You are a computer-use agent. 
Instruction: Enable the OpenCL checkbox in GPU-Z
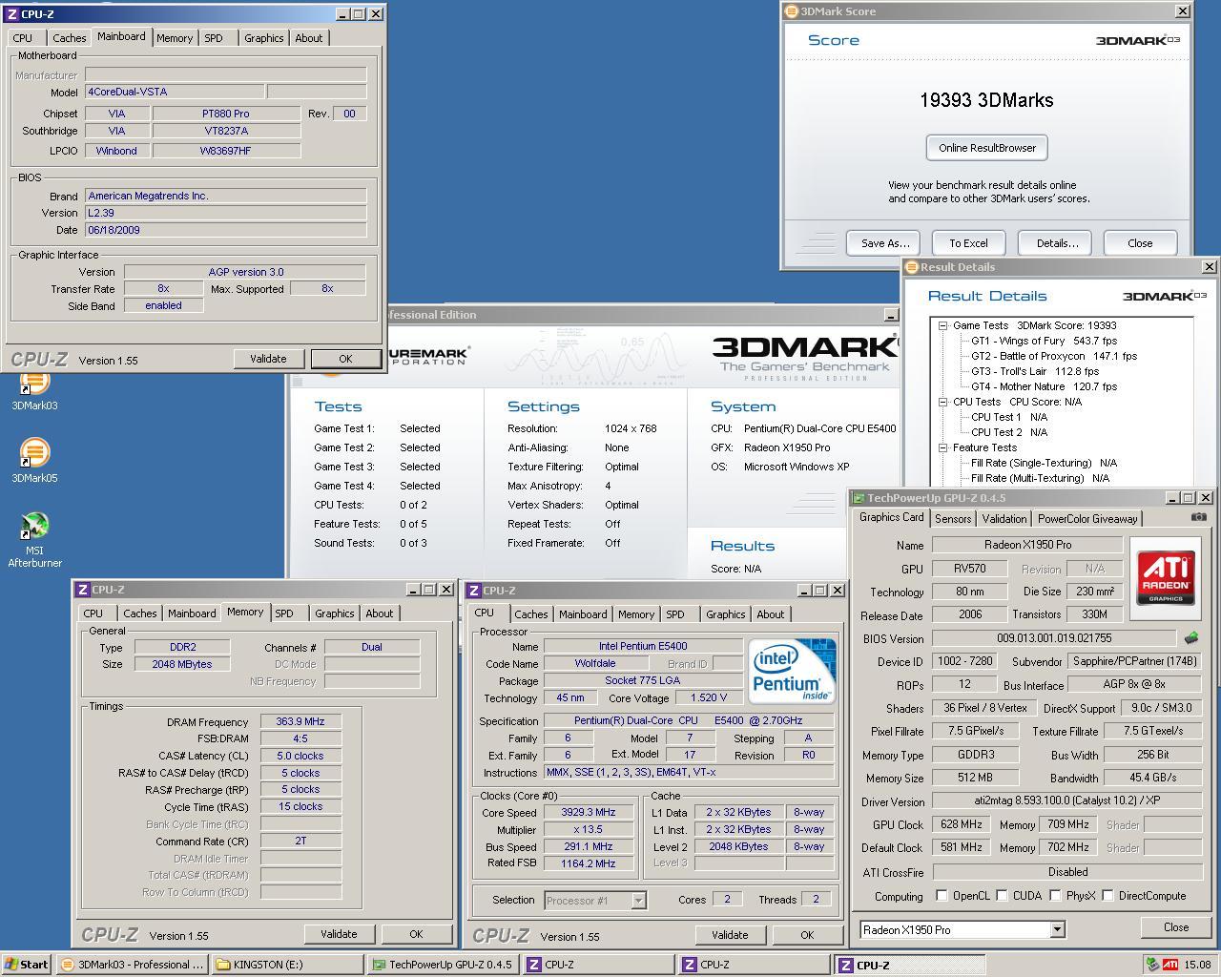coord(942,896)
